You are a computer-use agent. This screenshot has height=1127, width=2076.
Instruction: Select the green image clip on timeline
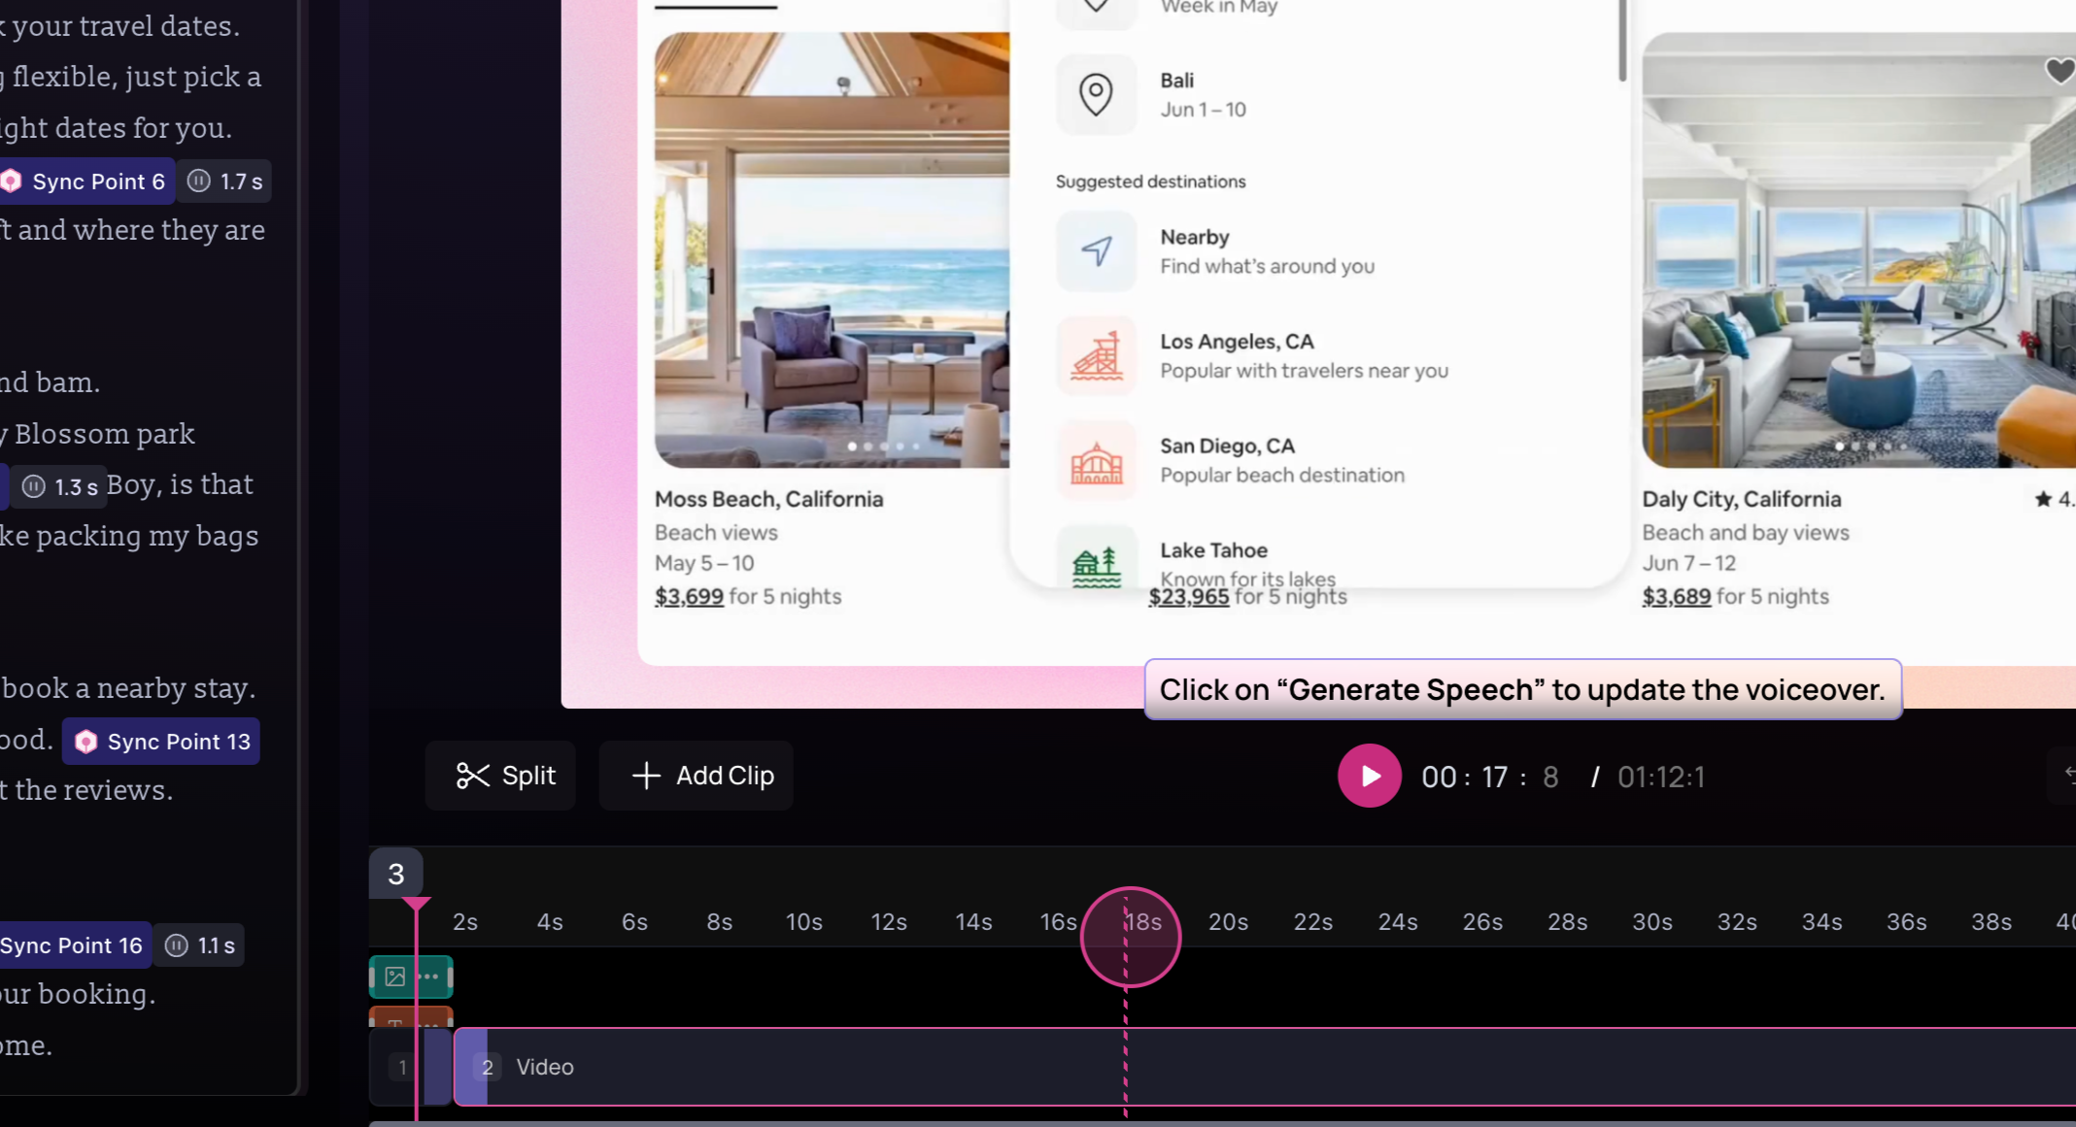[411, 977]
